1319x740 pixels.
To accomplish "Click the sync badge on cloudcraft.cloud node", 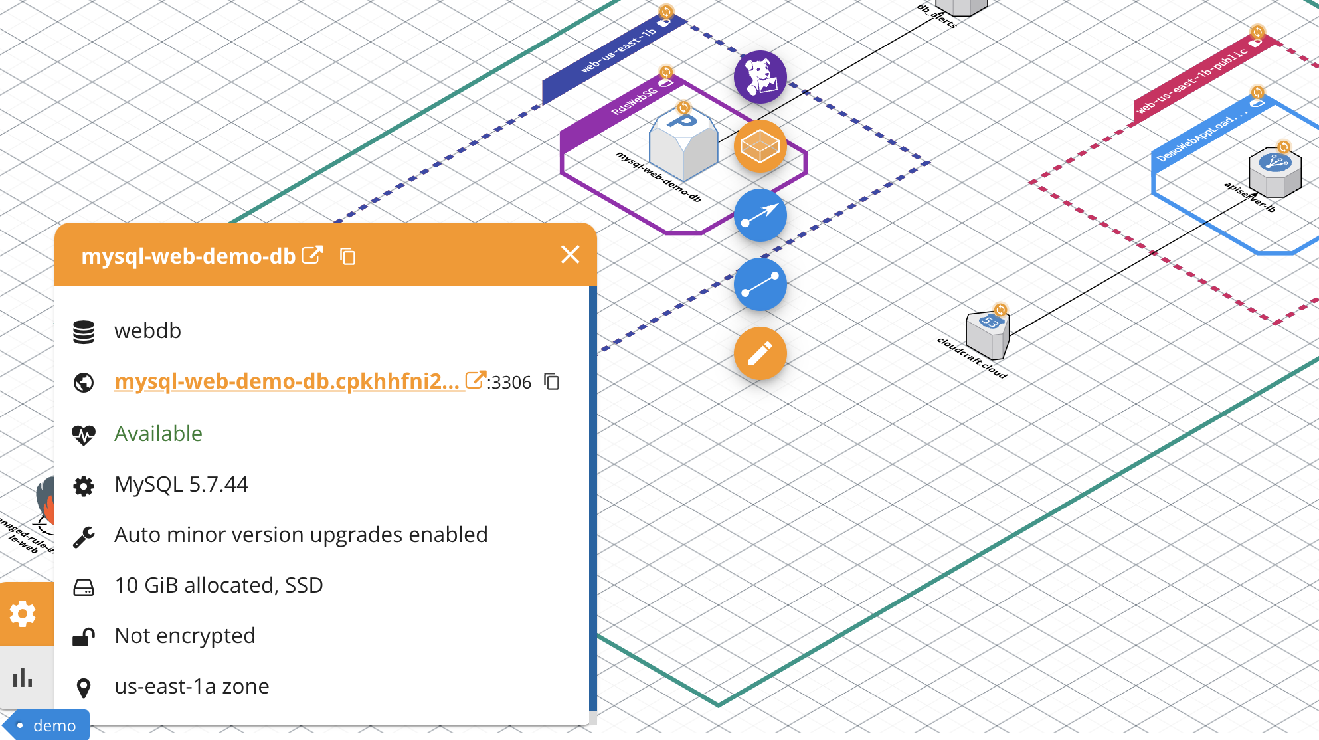I will point(1000,310).
